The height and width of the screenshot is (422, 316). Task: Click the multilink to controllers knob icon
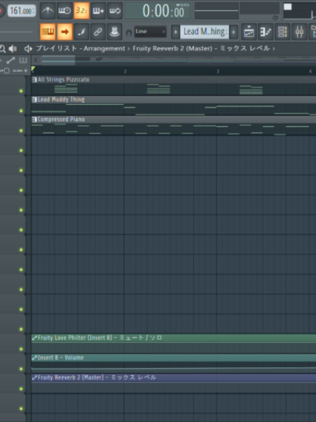(115, 32)
